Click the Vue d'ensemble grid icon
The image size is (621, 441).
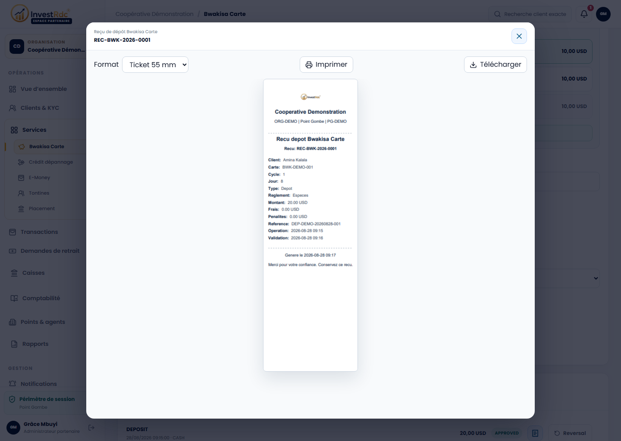tap(13, 89)
